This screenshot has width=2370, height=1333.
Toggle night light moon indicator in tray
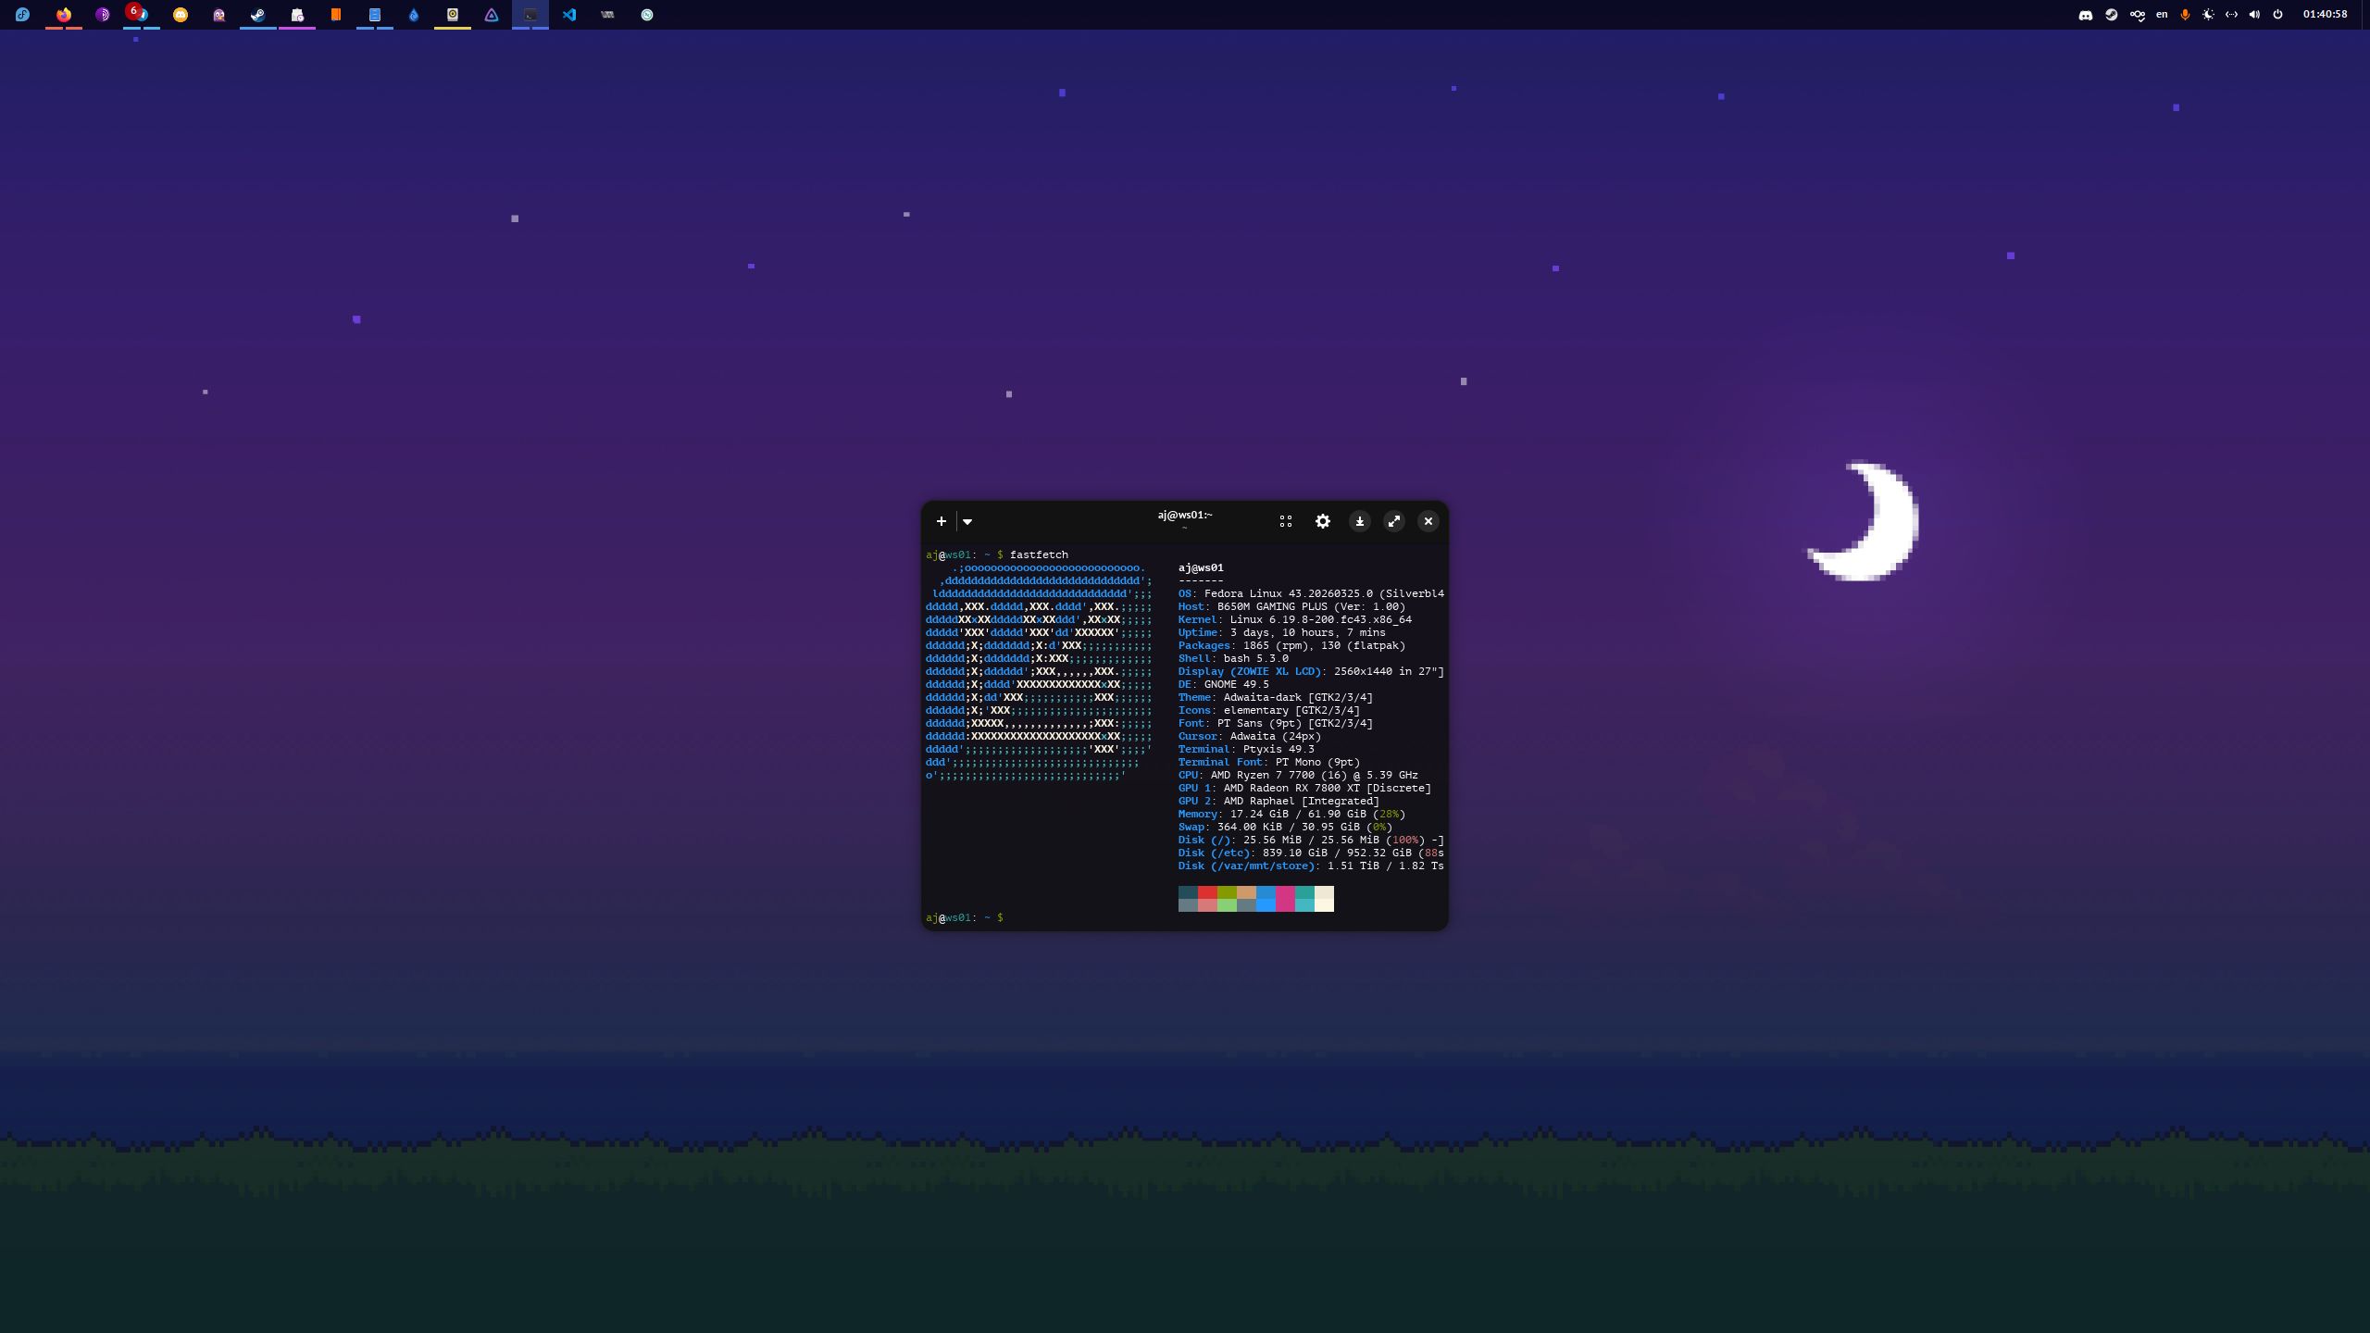tap(2208, 14)
